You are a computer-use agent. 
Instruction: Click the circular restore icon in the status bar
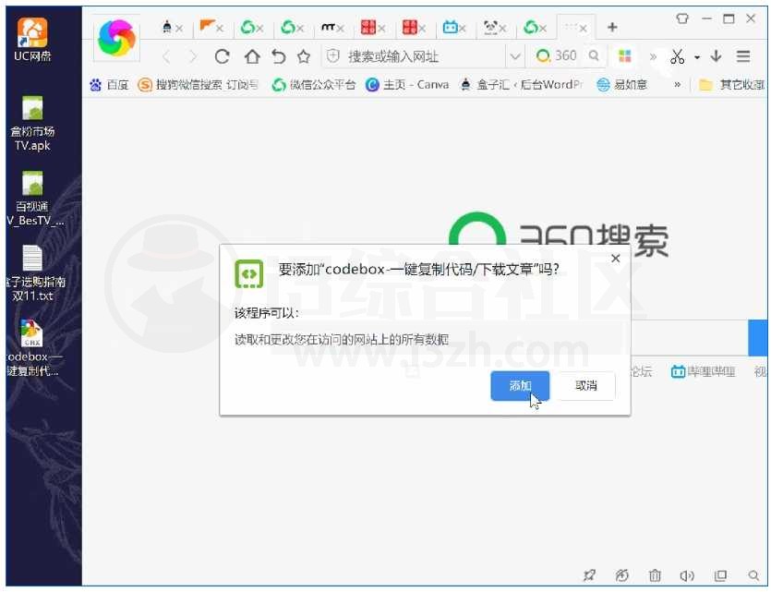[x=622, y=574]
